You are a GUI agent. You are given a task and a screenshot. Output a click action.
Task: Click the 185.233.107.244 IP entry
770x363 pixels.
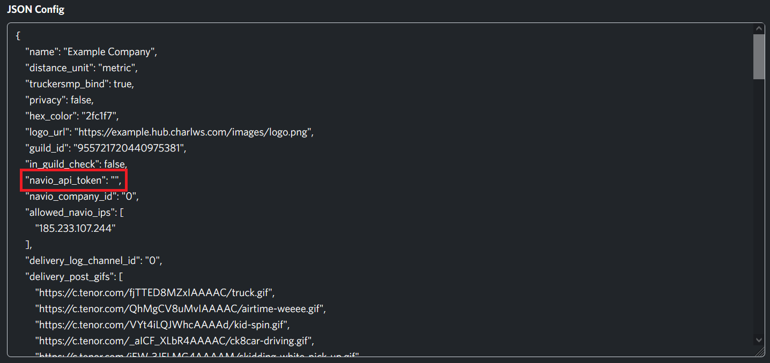[75, 229]
